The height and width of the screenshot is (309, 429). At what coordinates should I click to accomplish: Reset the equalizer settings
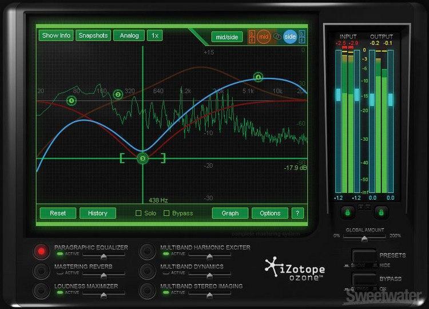point(58,213)
